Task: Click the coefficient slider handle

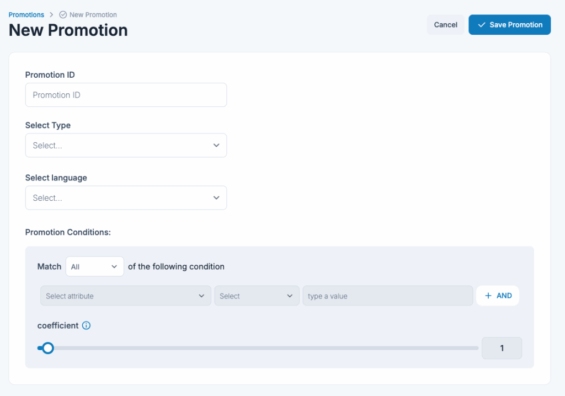Action: pyautogui.click(x=48, y=348)
